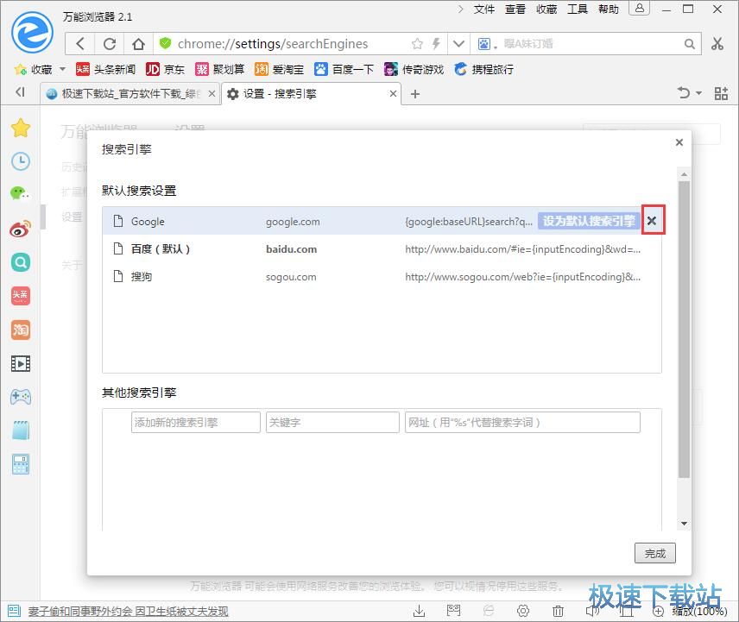Open history clock in sidebar

coord(21,161)
